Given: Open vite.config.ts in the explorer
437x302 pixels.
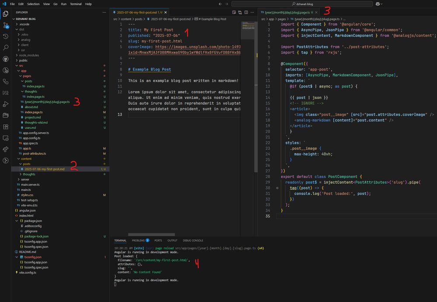Looking at the screenshot, I should click(28, 272).
